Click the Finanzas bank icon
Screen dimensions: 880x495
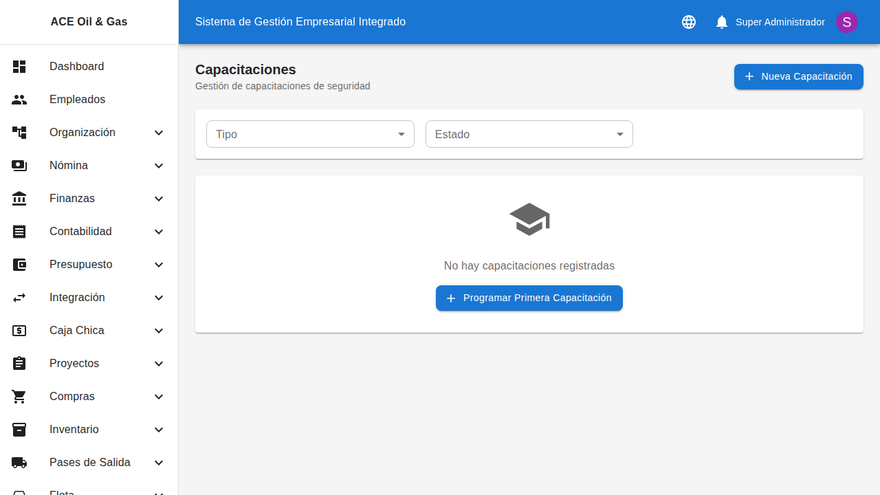19,199
